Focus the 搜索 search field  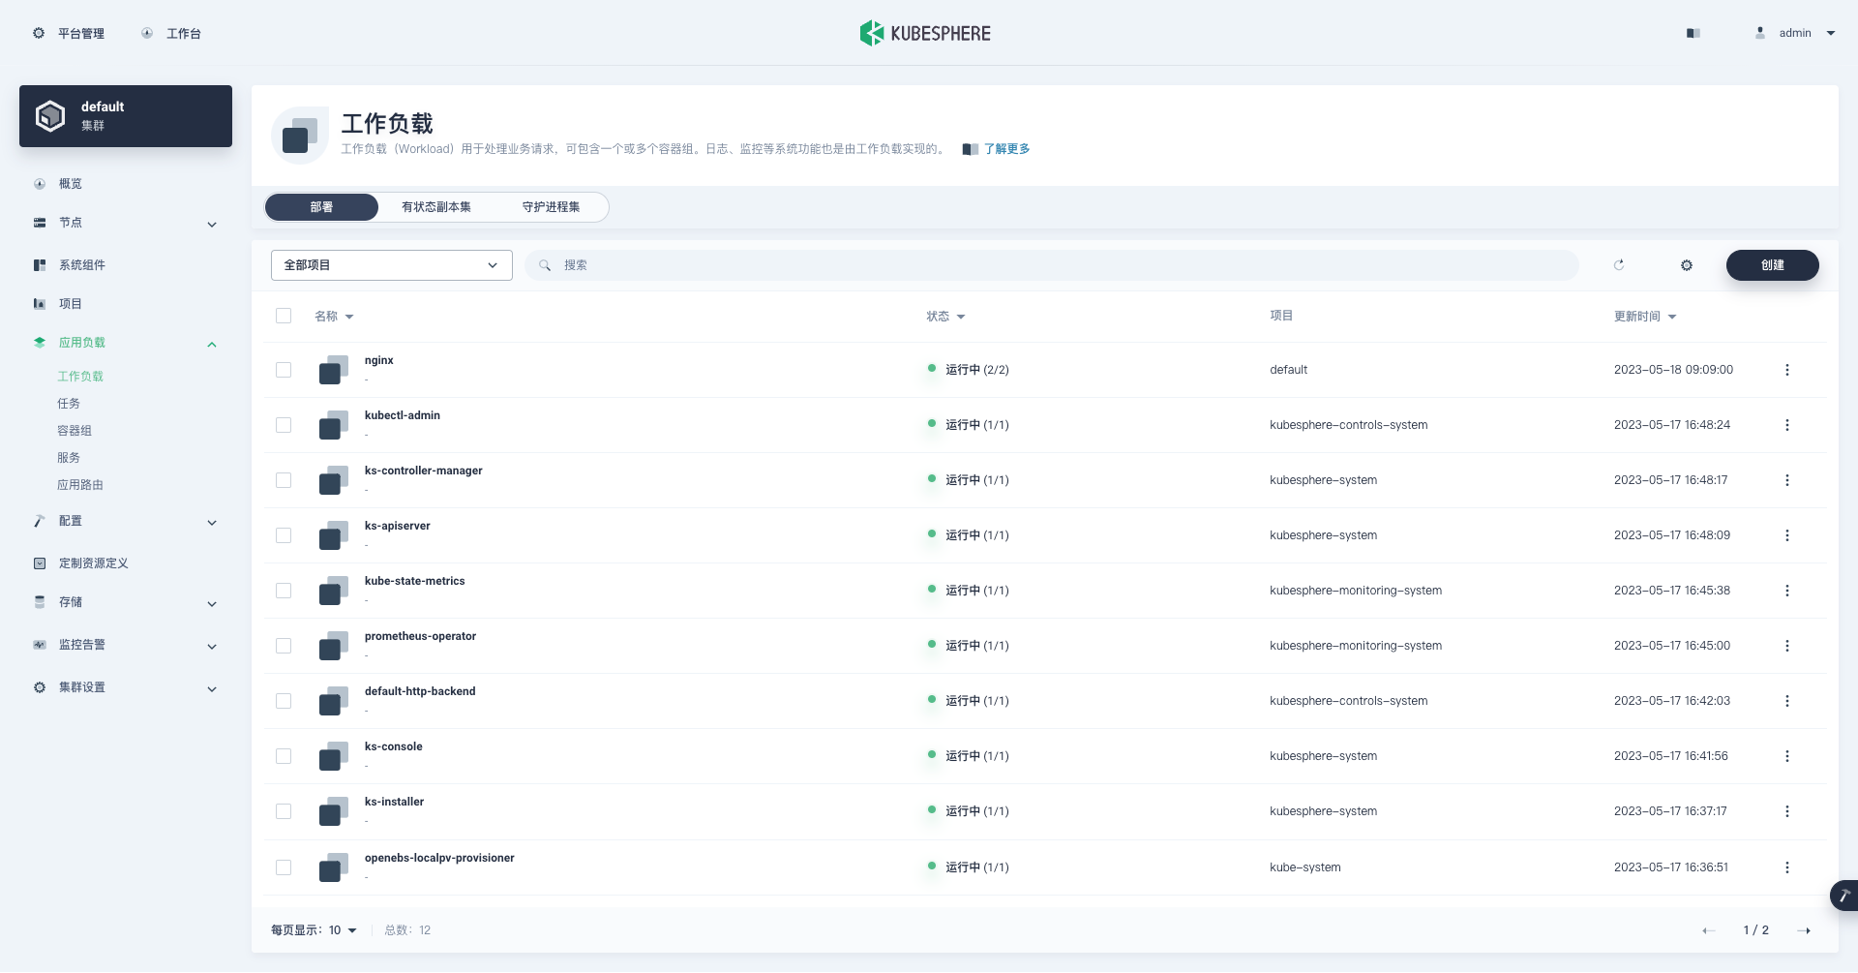tap(1052, 265)
